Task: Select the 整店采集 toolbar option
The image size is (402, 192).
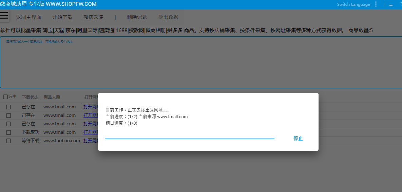Action: 94,17
